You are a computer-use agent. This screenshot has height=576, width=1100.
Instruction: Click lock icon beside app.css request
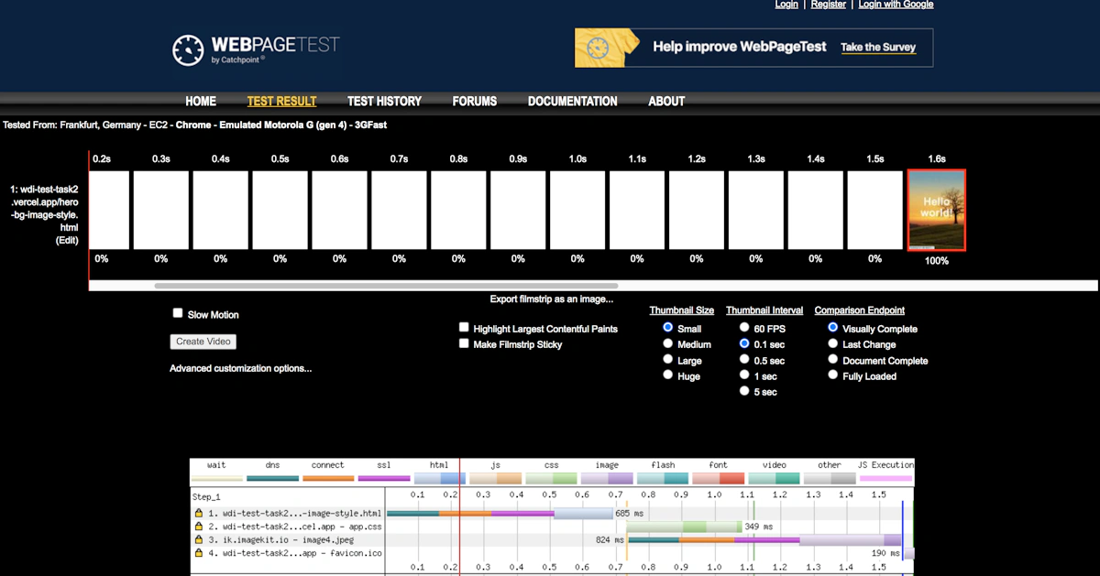click(x=199, y=527)
